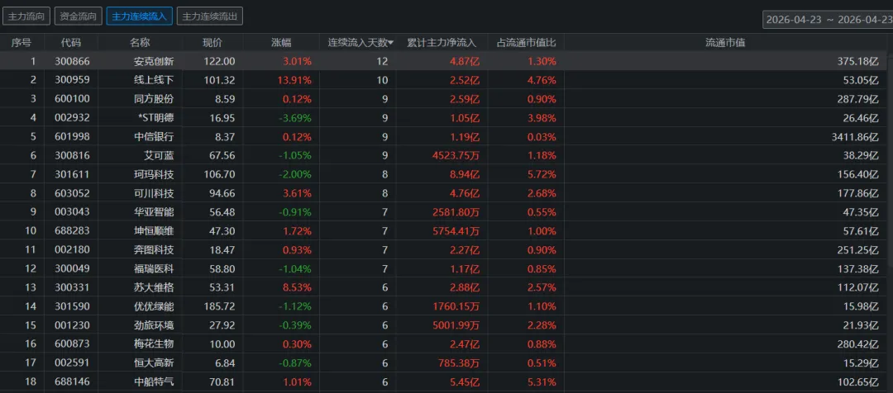Switch to the 资金流向 tab
The image size is (893, 393).
(78, 16)
